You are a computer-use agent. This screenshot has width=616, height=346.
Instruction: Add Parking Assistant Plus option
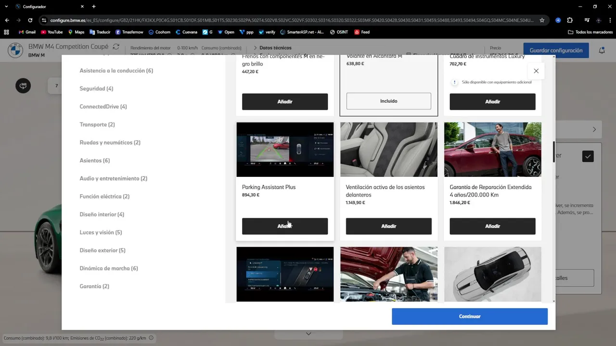pos(285,226)
